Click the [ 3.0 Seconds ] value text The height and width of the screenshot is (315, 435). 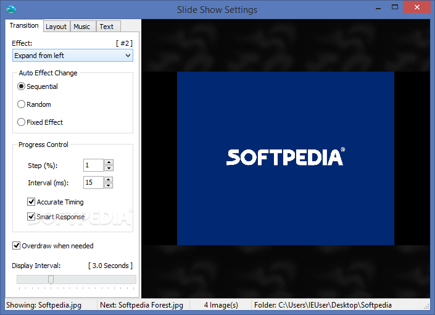pos(110,266)
